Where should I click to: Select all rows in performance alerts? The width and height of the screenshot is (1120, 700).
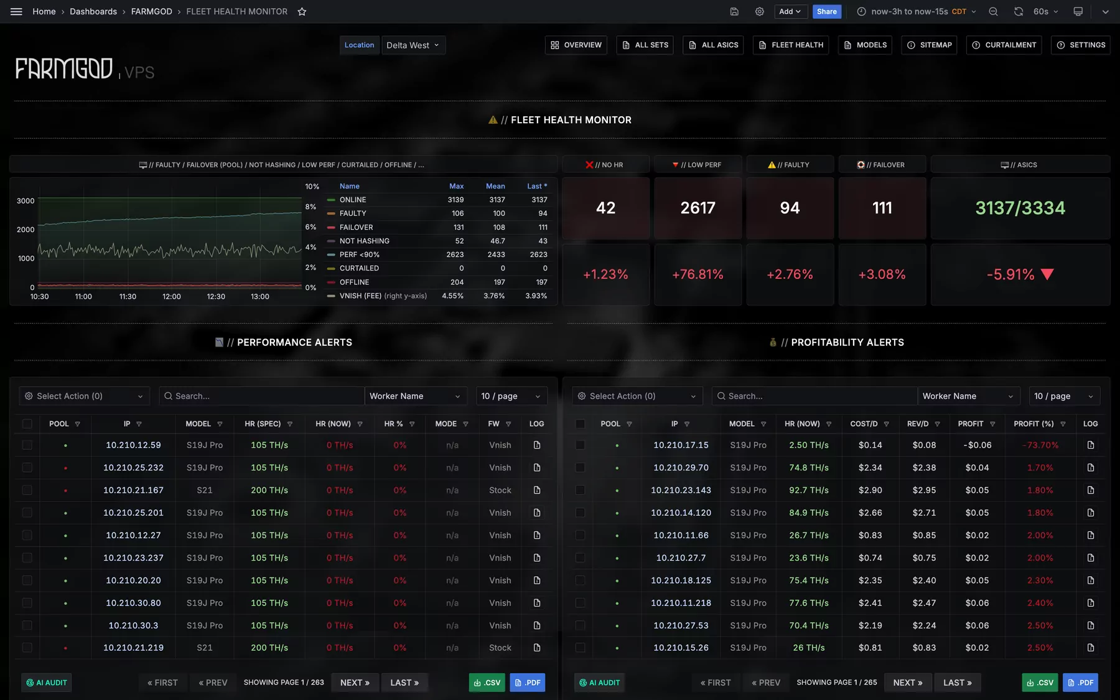(x=27, y=424)
